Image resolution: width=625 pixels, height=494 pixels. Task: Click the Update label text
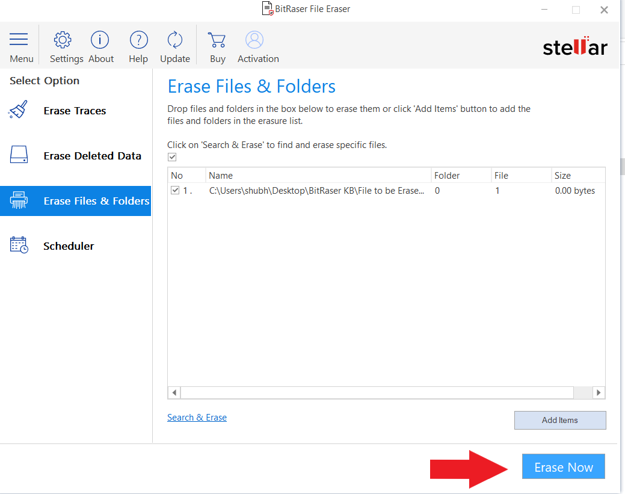pyautogui.click(x=175, y=59)
